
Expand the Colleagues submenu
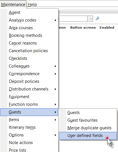click(29, 66)
